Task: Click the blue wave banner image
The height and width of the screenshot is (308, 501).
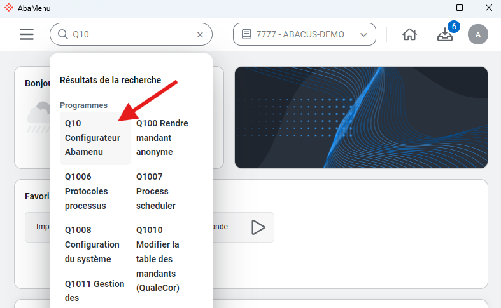Action: point(361,117)
